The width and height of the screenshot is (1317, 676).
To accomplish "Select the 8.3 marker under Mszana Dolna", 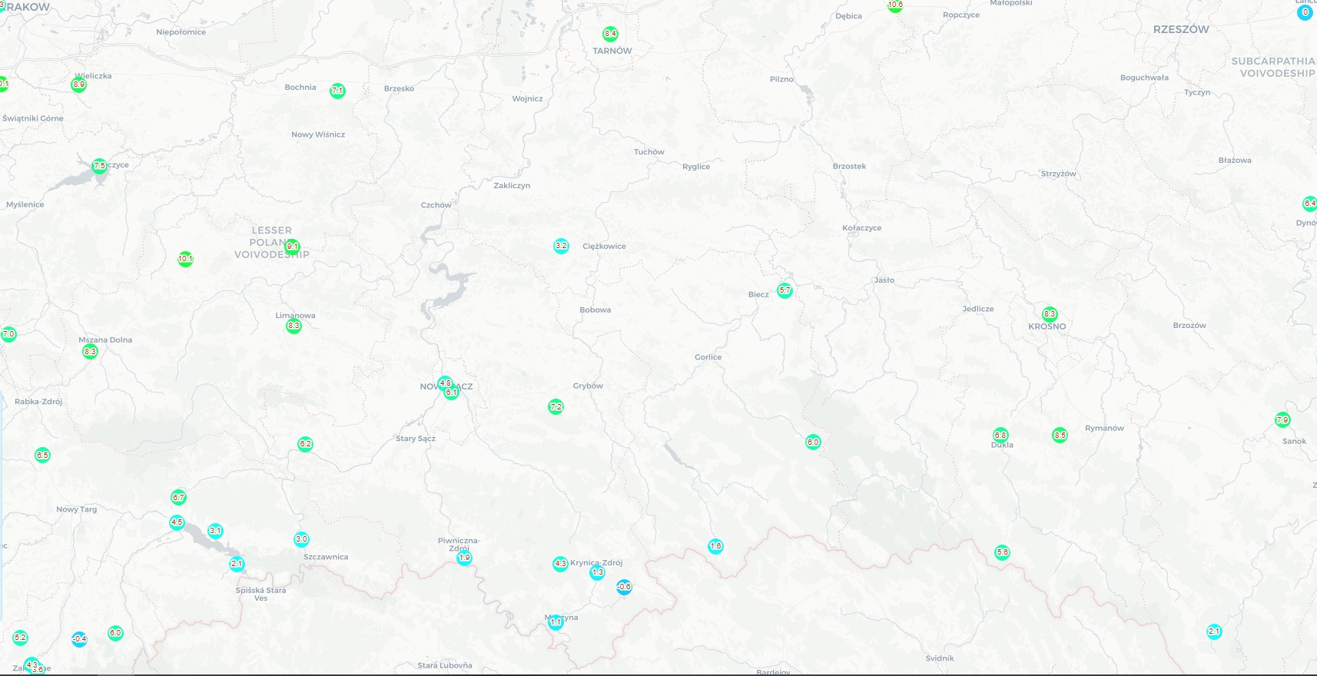I will (90, 352).
